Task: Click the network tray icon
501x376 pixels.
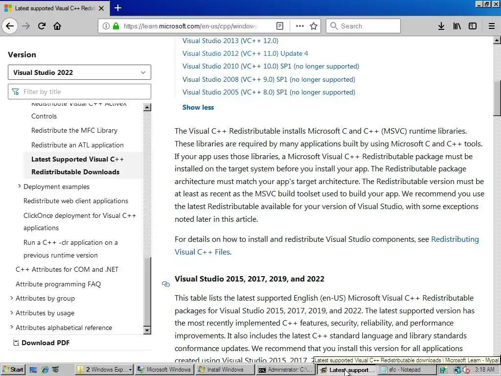Action: coord(457,370)
